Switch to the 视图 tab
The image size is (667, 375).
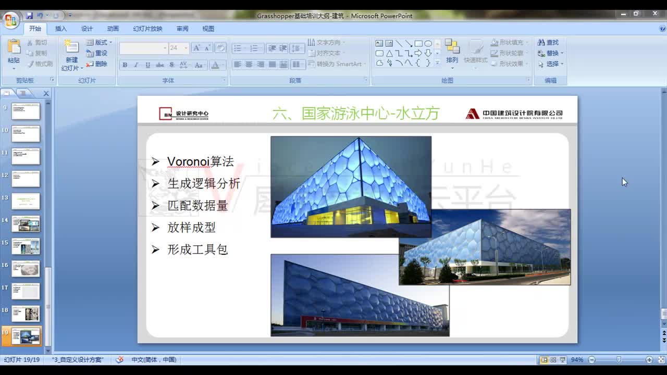pyautogui.click(x=208, y=29)
